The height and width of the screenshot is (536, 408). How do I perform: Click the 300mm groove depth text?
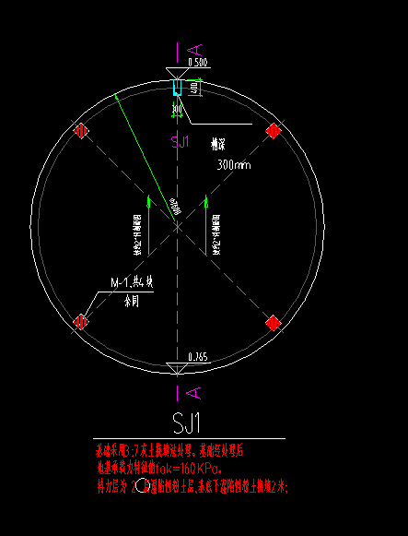click(234, 165)
